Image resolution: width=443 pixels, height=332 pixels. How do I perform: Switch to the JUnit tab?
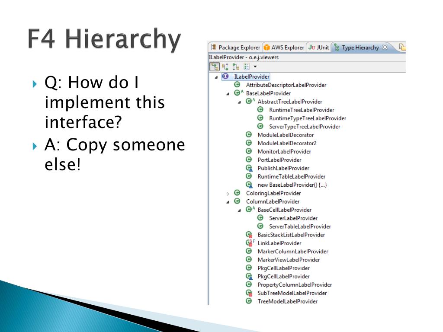(x=319, y=48)
